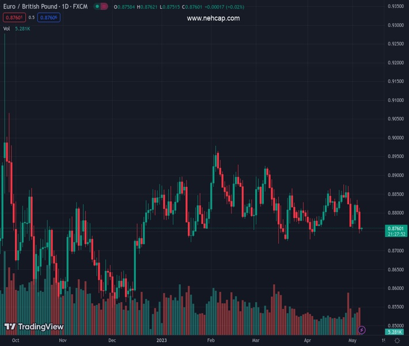Click the Oct marker on the time axis
Image resolution: width=409 pixels, height=346 pixels.
coord(16,341)
